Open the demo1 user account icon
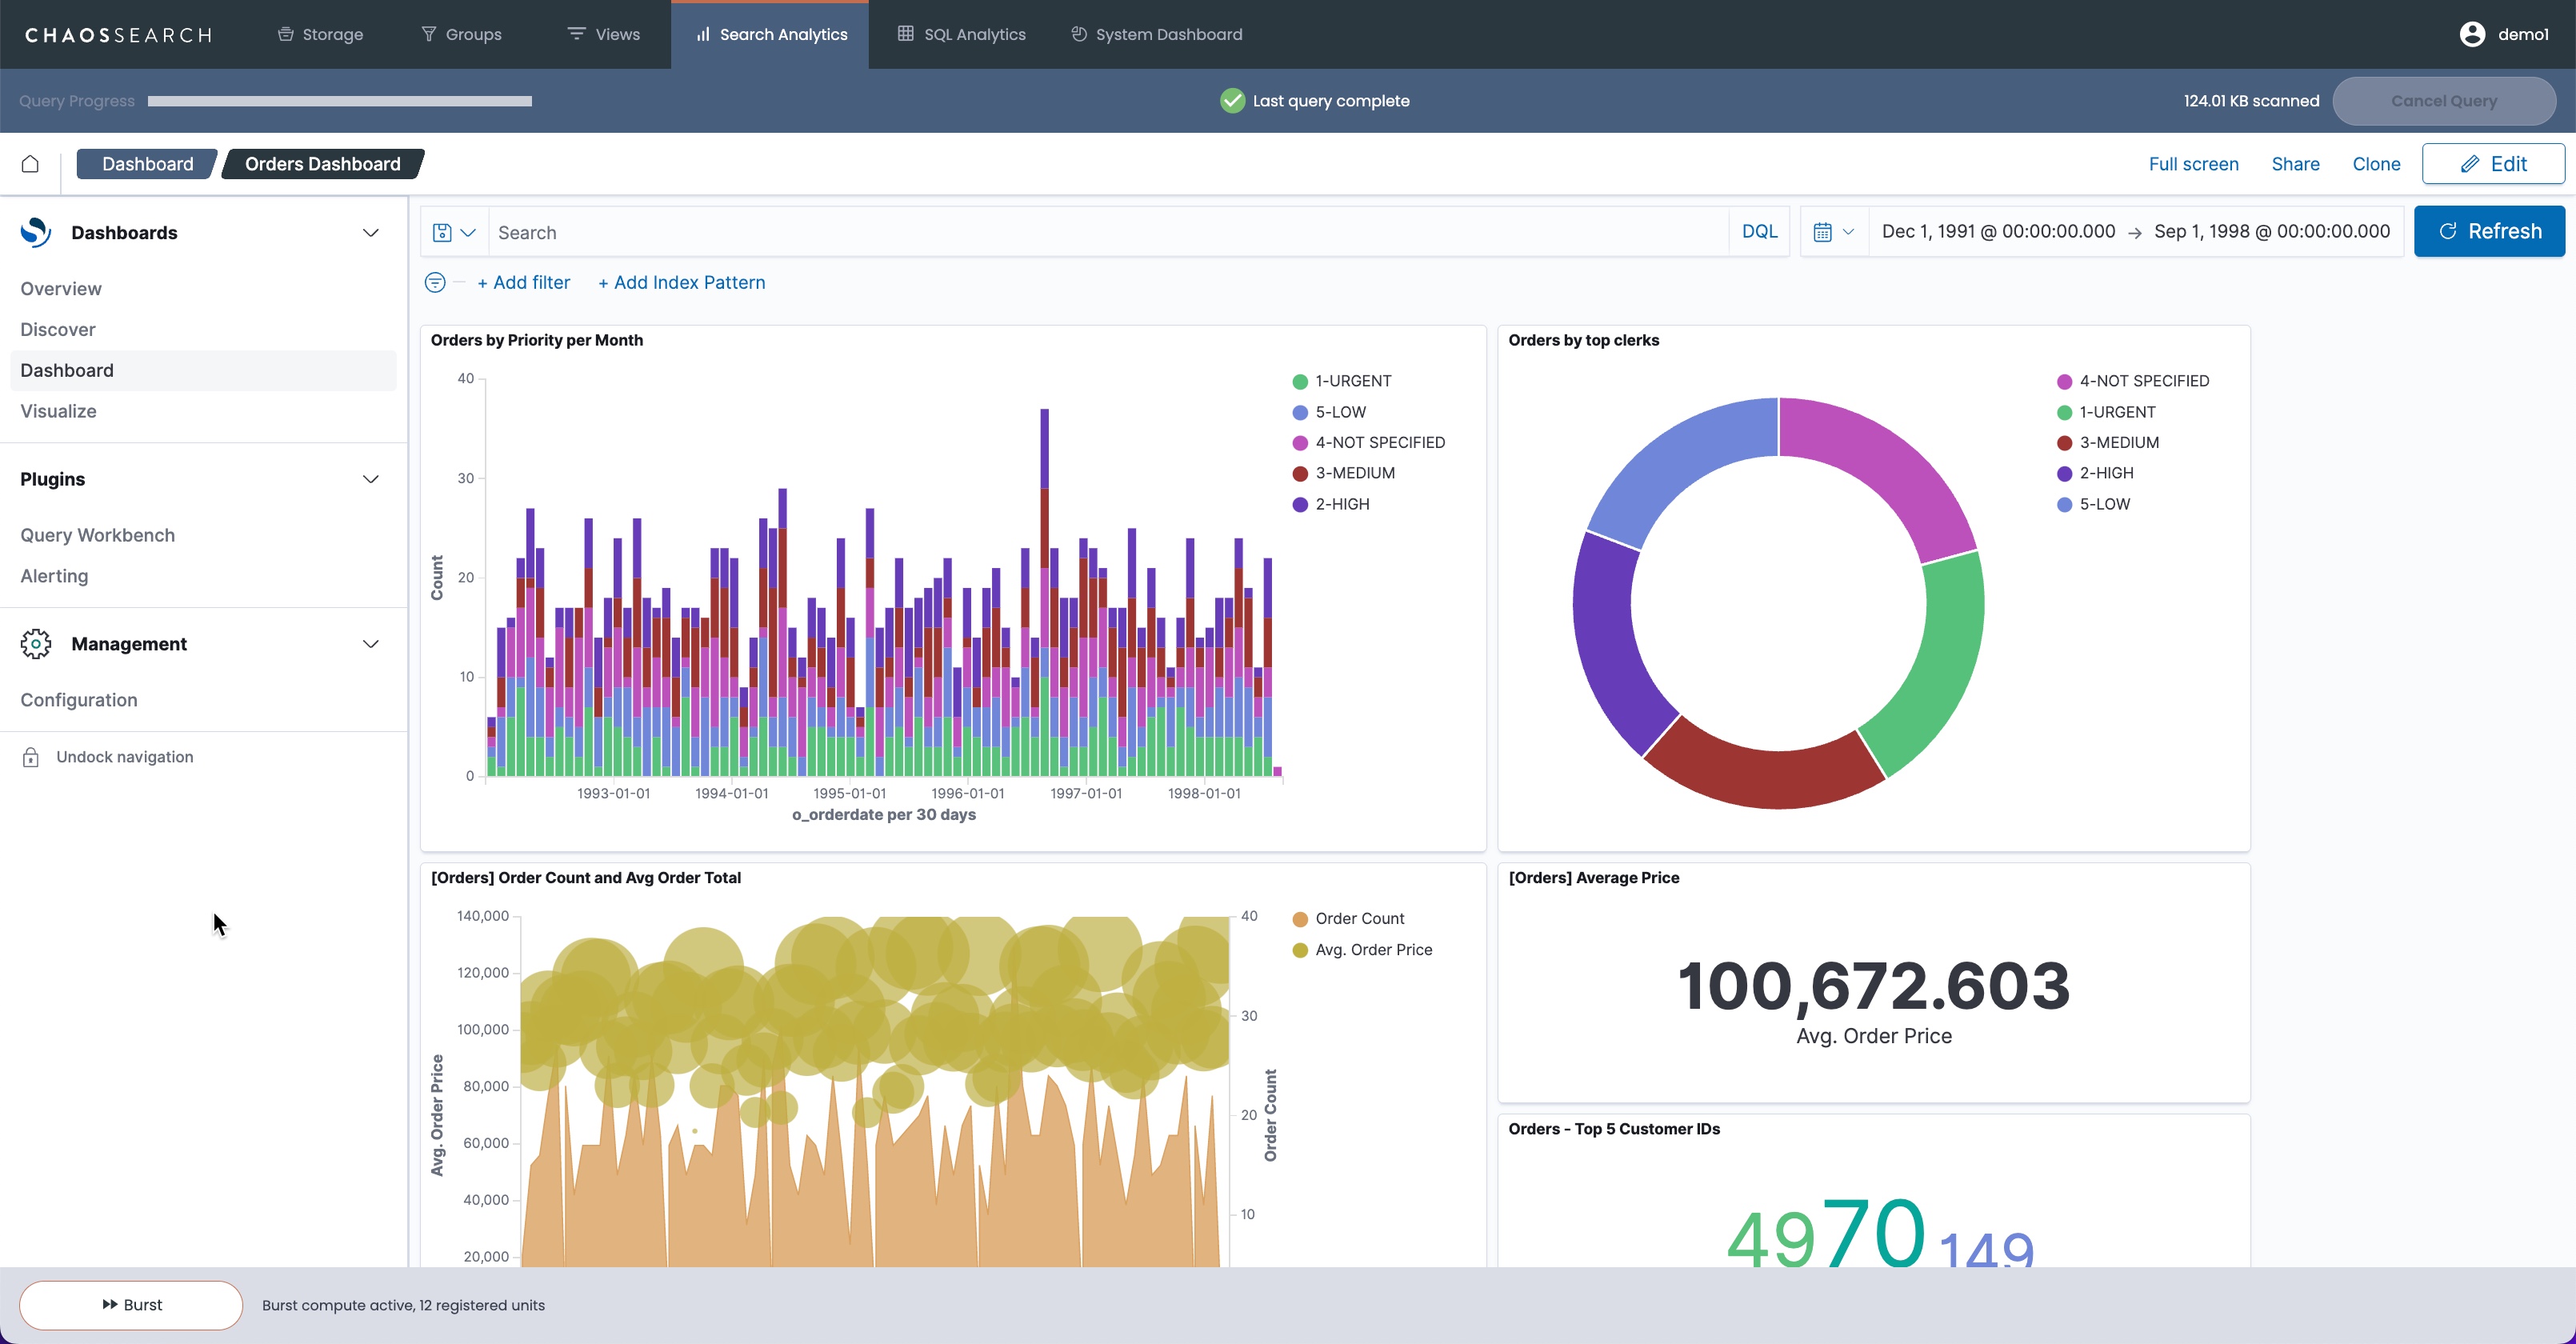This screenshot has height=1344, width=2576. click(x=2474, y=33)
